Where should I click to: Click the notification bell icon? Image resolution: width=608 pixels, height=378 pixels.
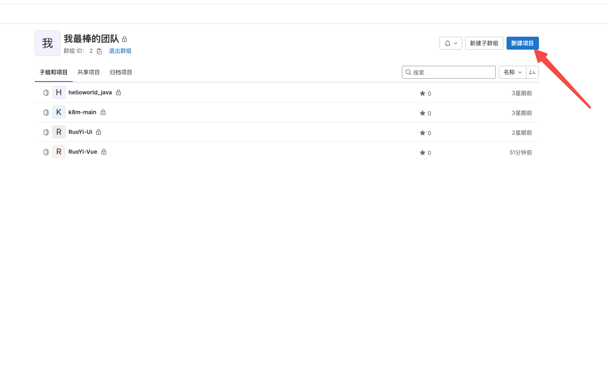click(x=448, y=43)
